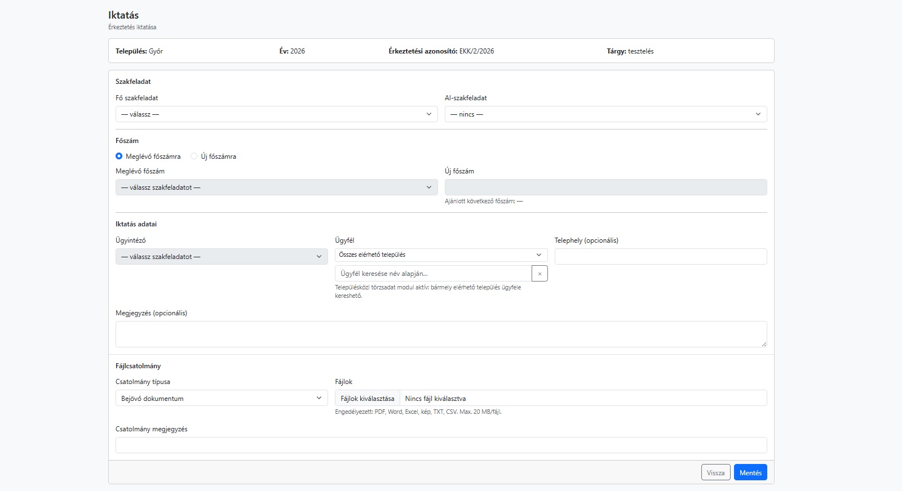Click the Telephely (opcionális) input field
The image size is (902, 491).
click(661, 257)
